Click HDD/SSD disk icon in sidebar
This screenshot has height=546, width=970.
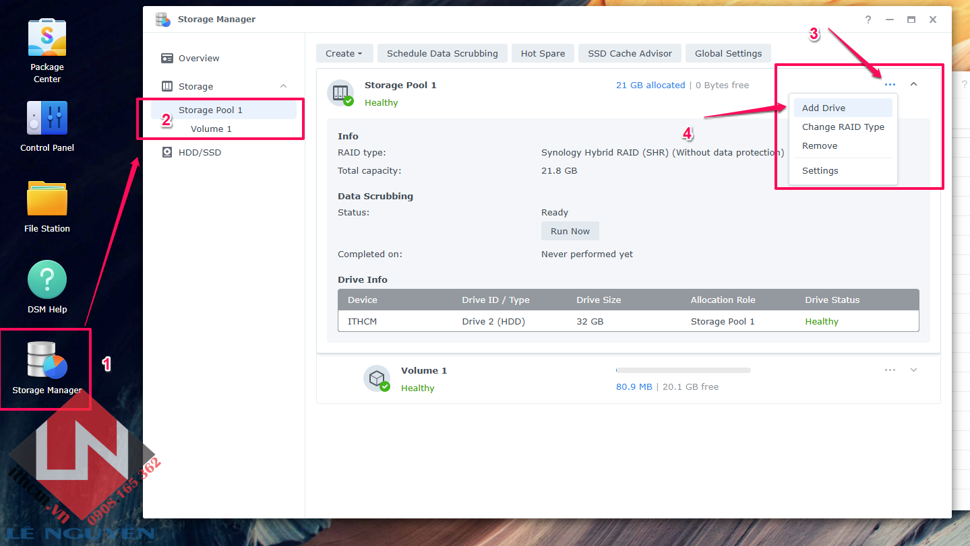pos(167,153)
